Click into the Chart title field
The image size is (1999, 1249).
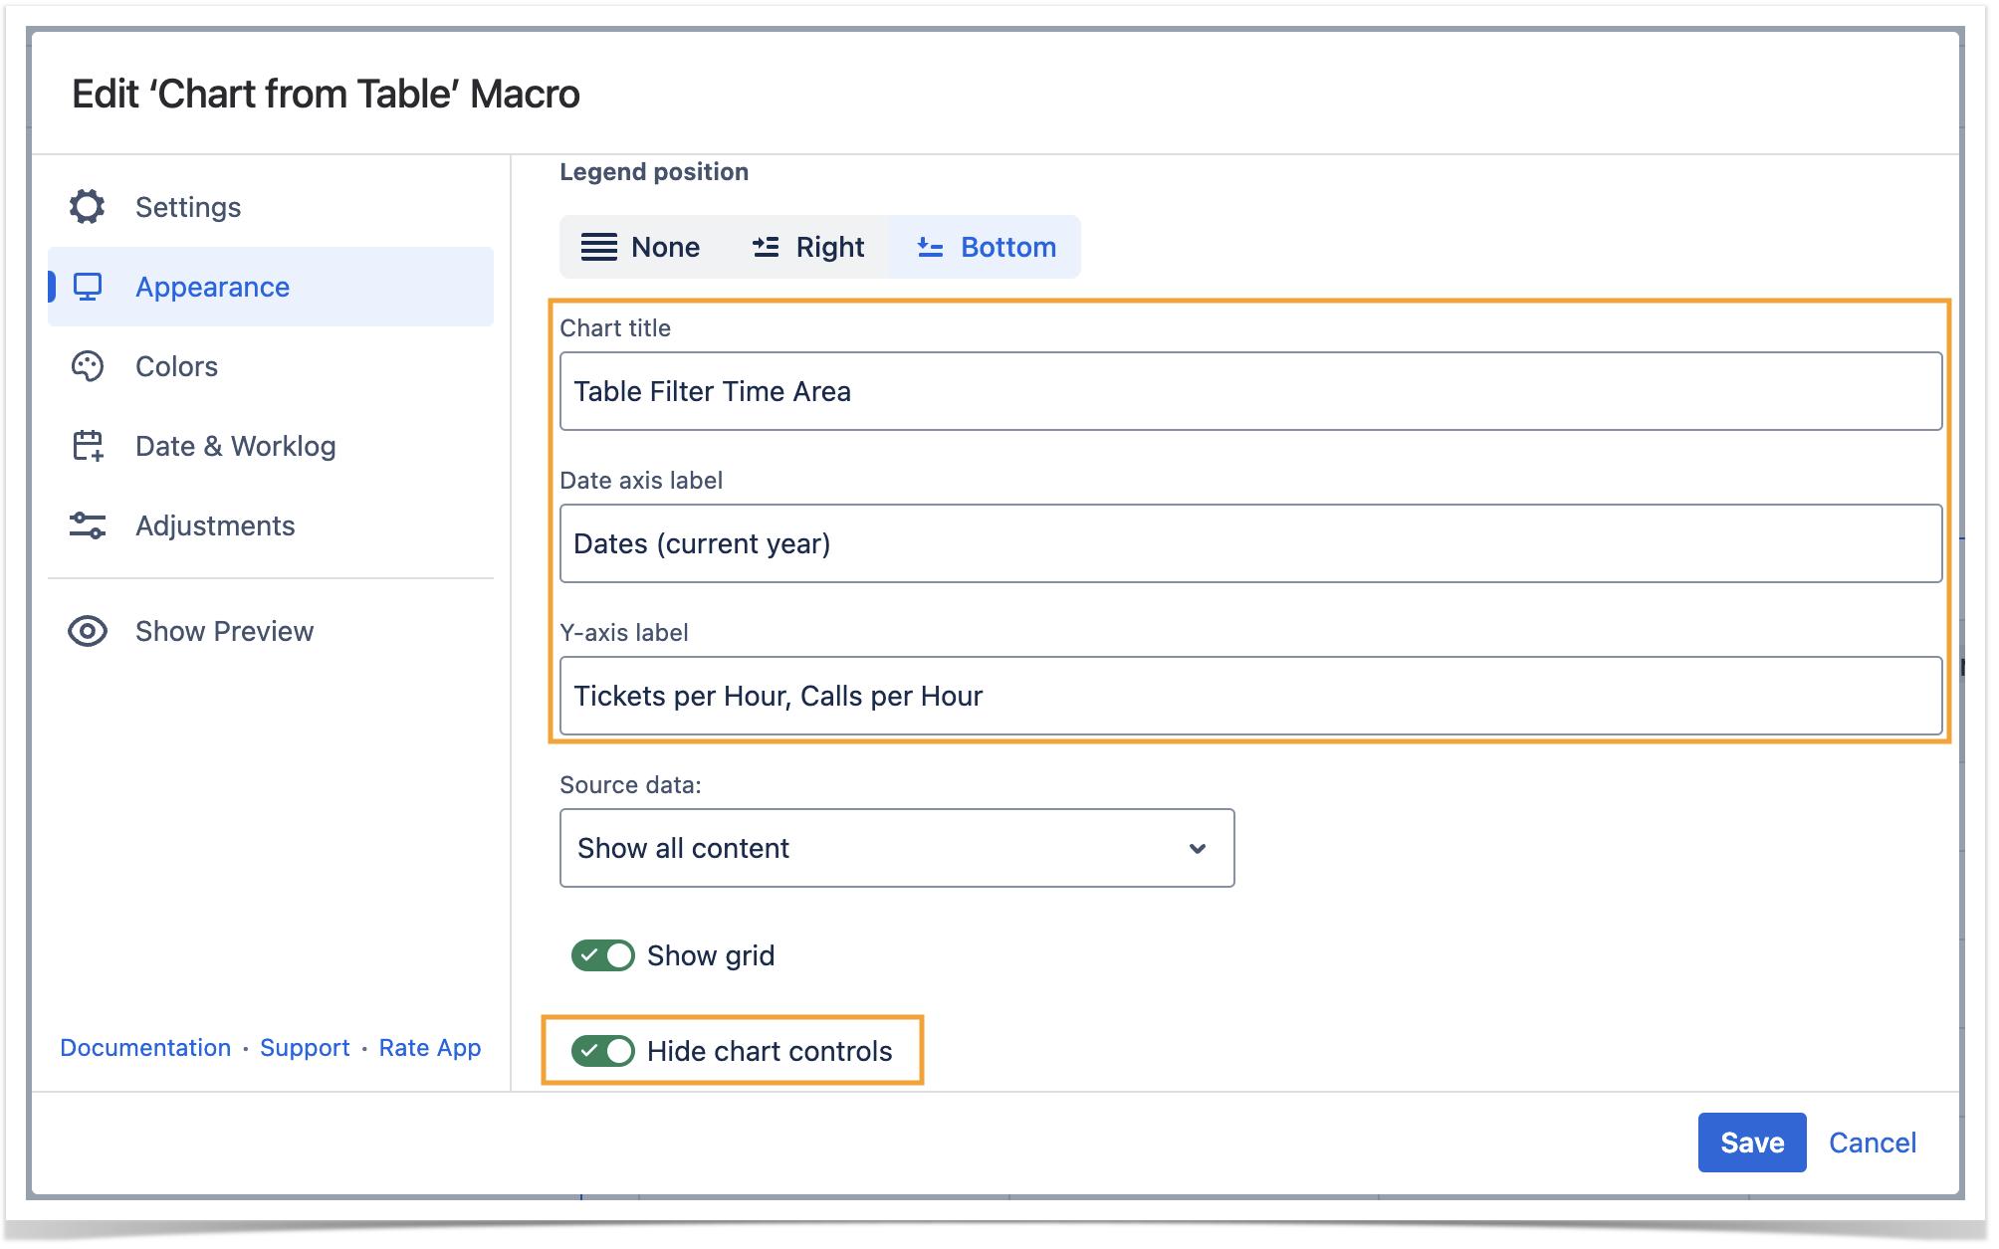(x=1249, y=391)
